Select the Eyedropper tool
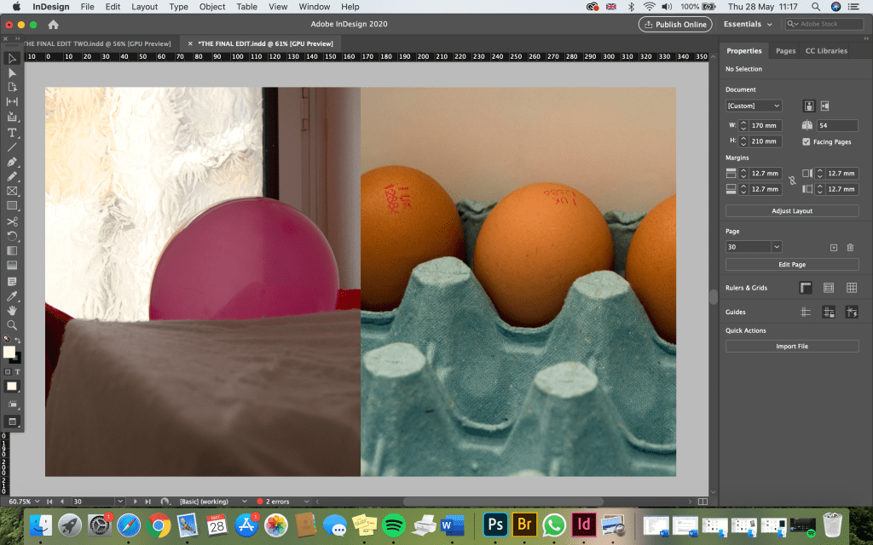This screenshot has width=873, height=545. point(12,295)
